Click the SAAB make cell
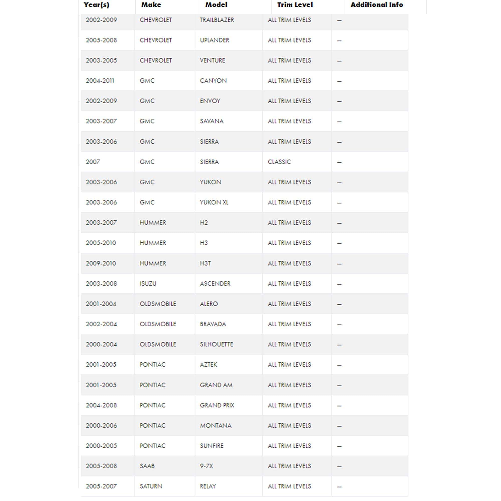This screenshot has height=501, width=501. tap(147, 466)
